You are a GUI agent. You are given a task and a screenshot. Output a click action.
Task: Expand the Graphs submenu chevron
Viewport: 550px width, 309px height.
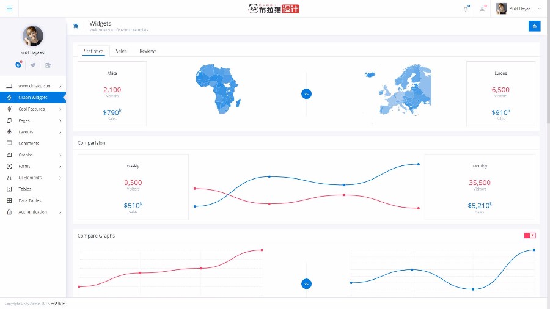click(x=61, y=155)
